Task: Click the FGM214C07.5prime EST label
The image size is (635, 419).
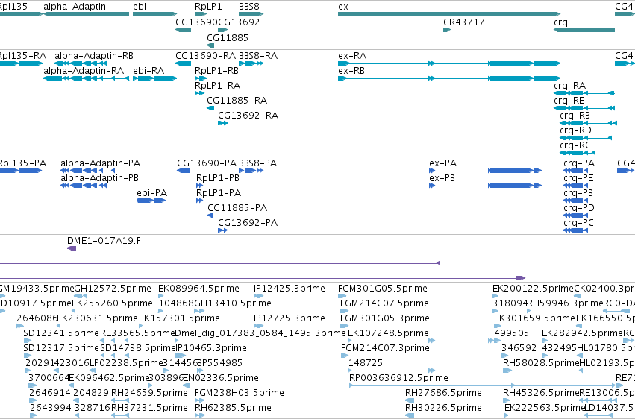Action: pos(385,303)
